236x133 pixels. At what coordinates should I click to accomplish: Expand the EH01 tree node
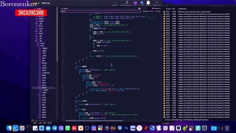[38, 98]
